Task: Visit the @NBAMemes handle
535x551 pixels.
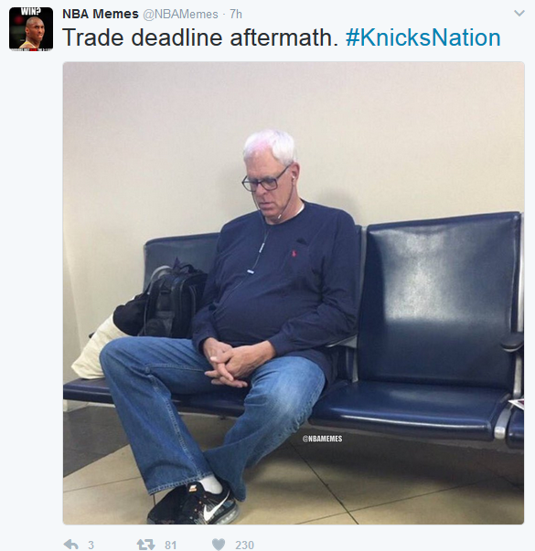Action: [180, 14]
